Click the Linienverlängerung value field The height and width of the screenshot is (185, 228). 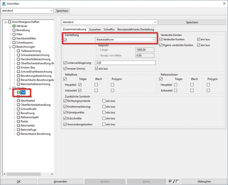125,63
